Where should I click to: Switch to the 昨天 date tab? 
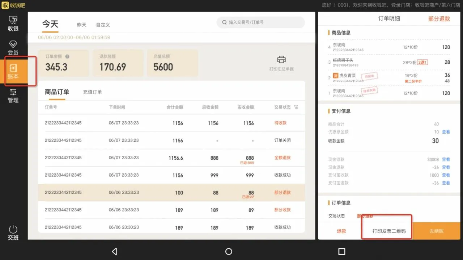81,25
